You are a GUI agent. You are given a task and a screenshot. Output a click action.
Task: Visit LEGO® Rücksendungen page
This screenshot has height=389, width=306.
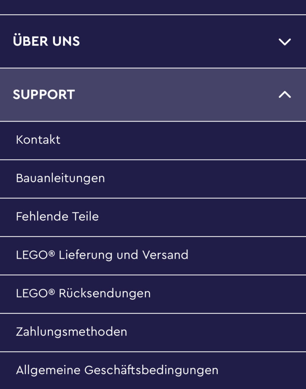pos(83,293)
